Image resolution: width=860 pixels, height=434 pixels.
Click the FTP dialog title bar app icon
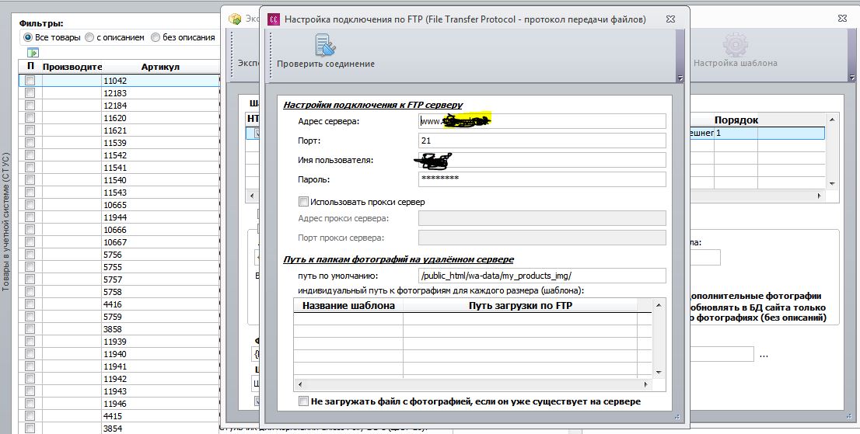pos(273,19)
